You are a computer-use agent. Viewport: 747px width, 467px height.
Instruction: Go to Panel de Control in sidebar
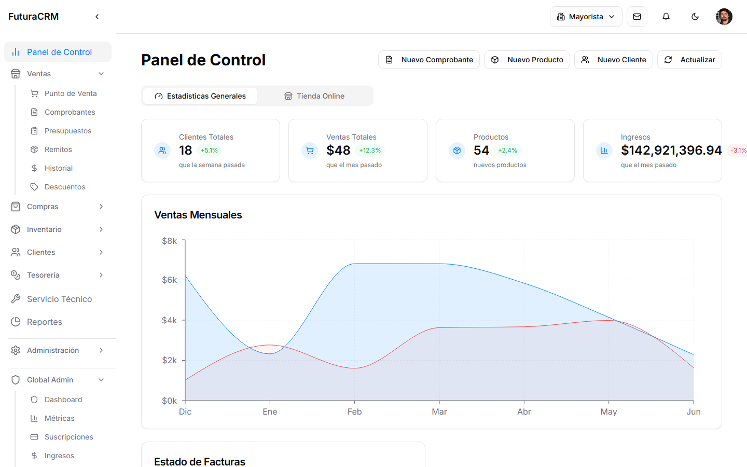[58, 52]
